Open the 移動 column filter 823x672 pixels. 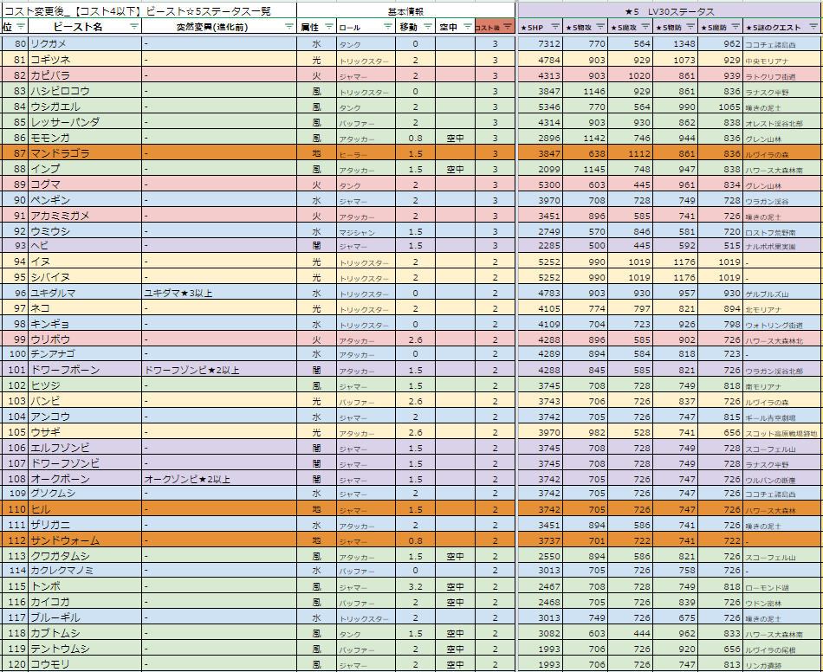click(x=425, y=28)
